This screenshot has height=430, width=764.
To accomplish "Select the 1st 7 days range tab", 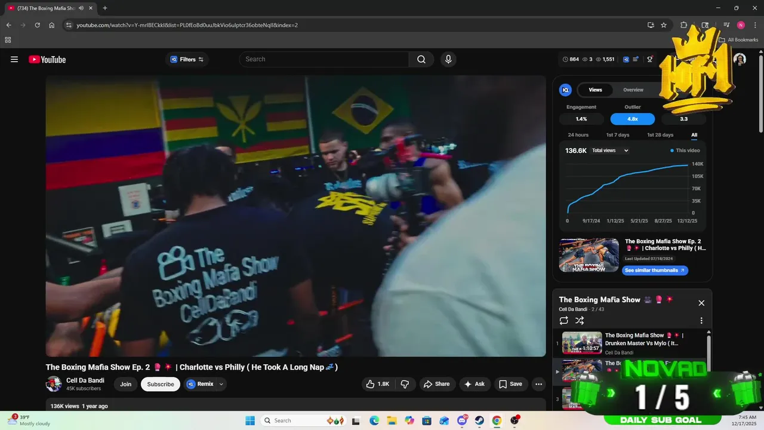I will tap(618, 135).
